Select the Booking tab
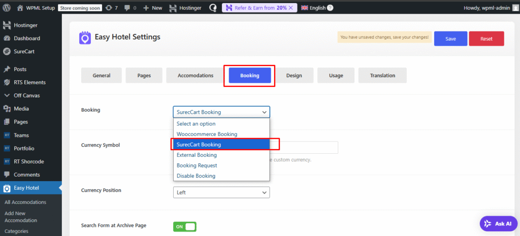 [x=250, y=75]
